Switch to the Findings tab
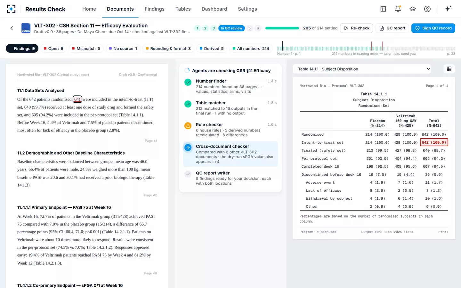This screenshot has height=288, width=461. point(155,9)
